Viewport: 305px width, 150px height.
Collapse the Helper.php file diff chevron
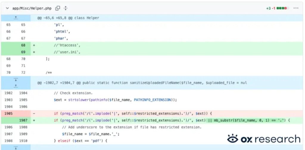[x=7, y=8]
